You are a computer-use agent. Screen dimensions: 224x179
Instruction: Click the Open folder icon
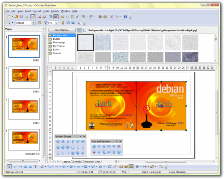point(17,17)
